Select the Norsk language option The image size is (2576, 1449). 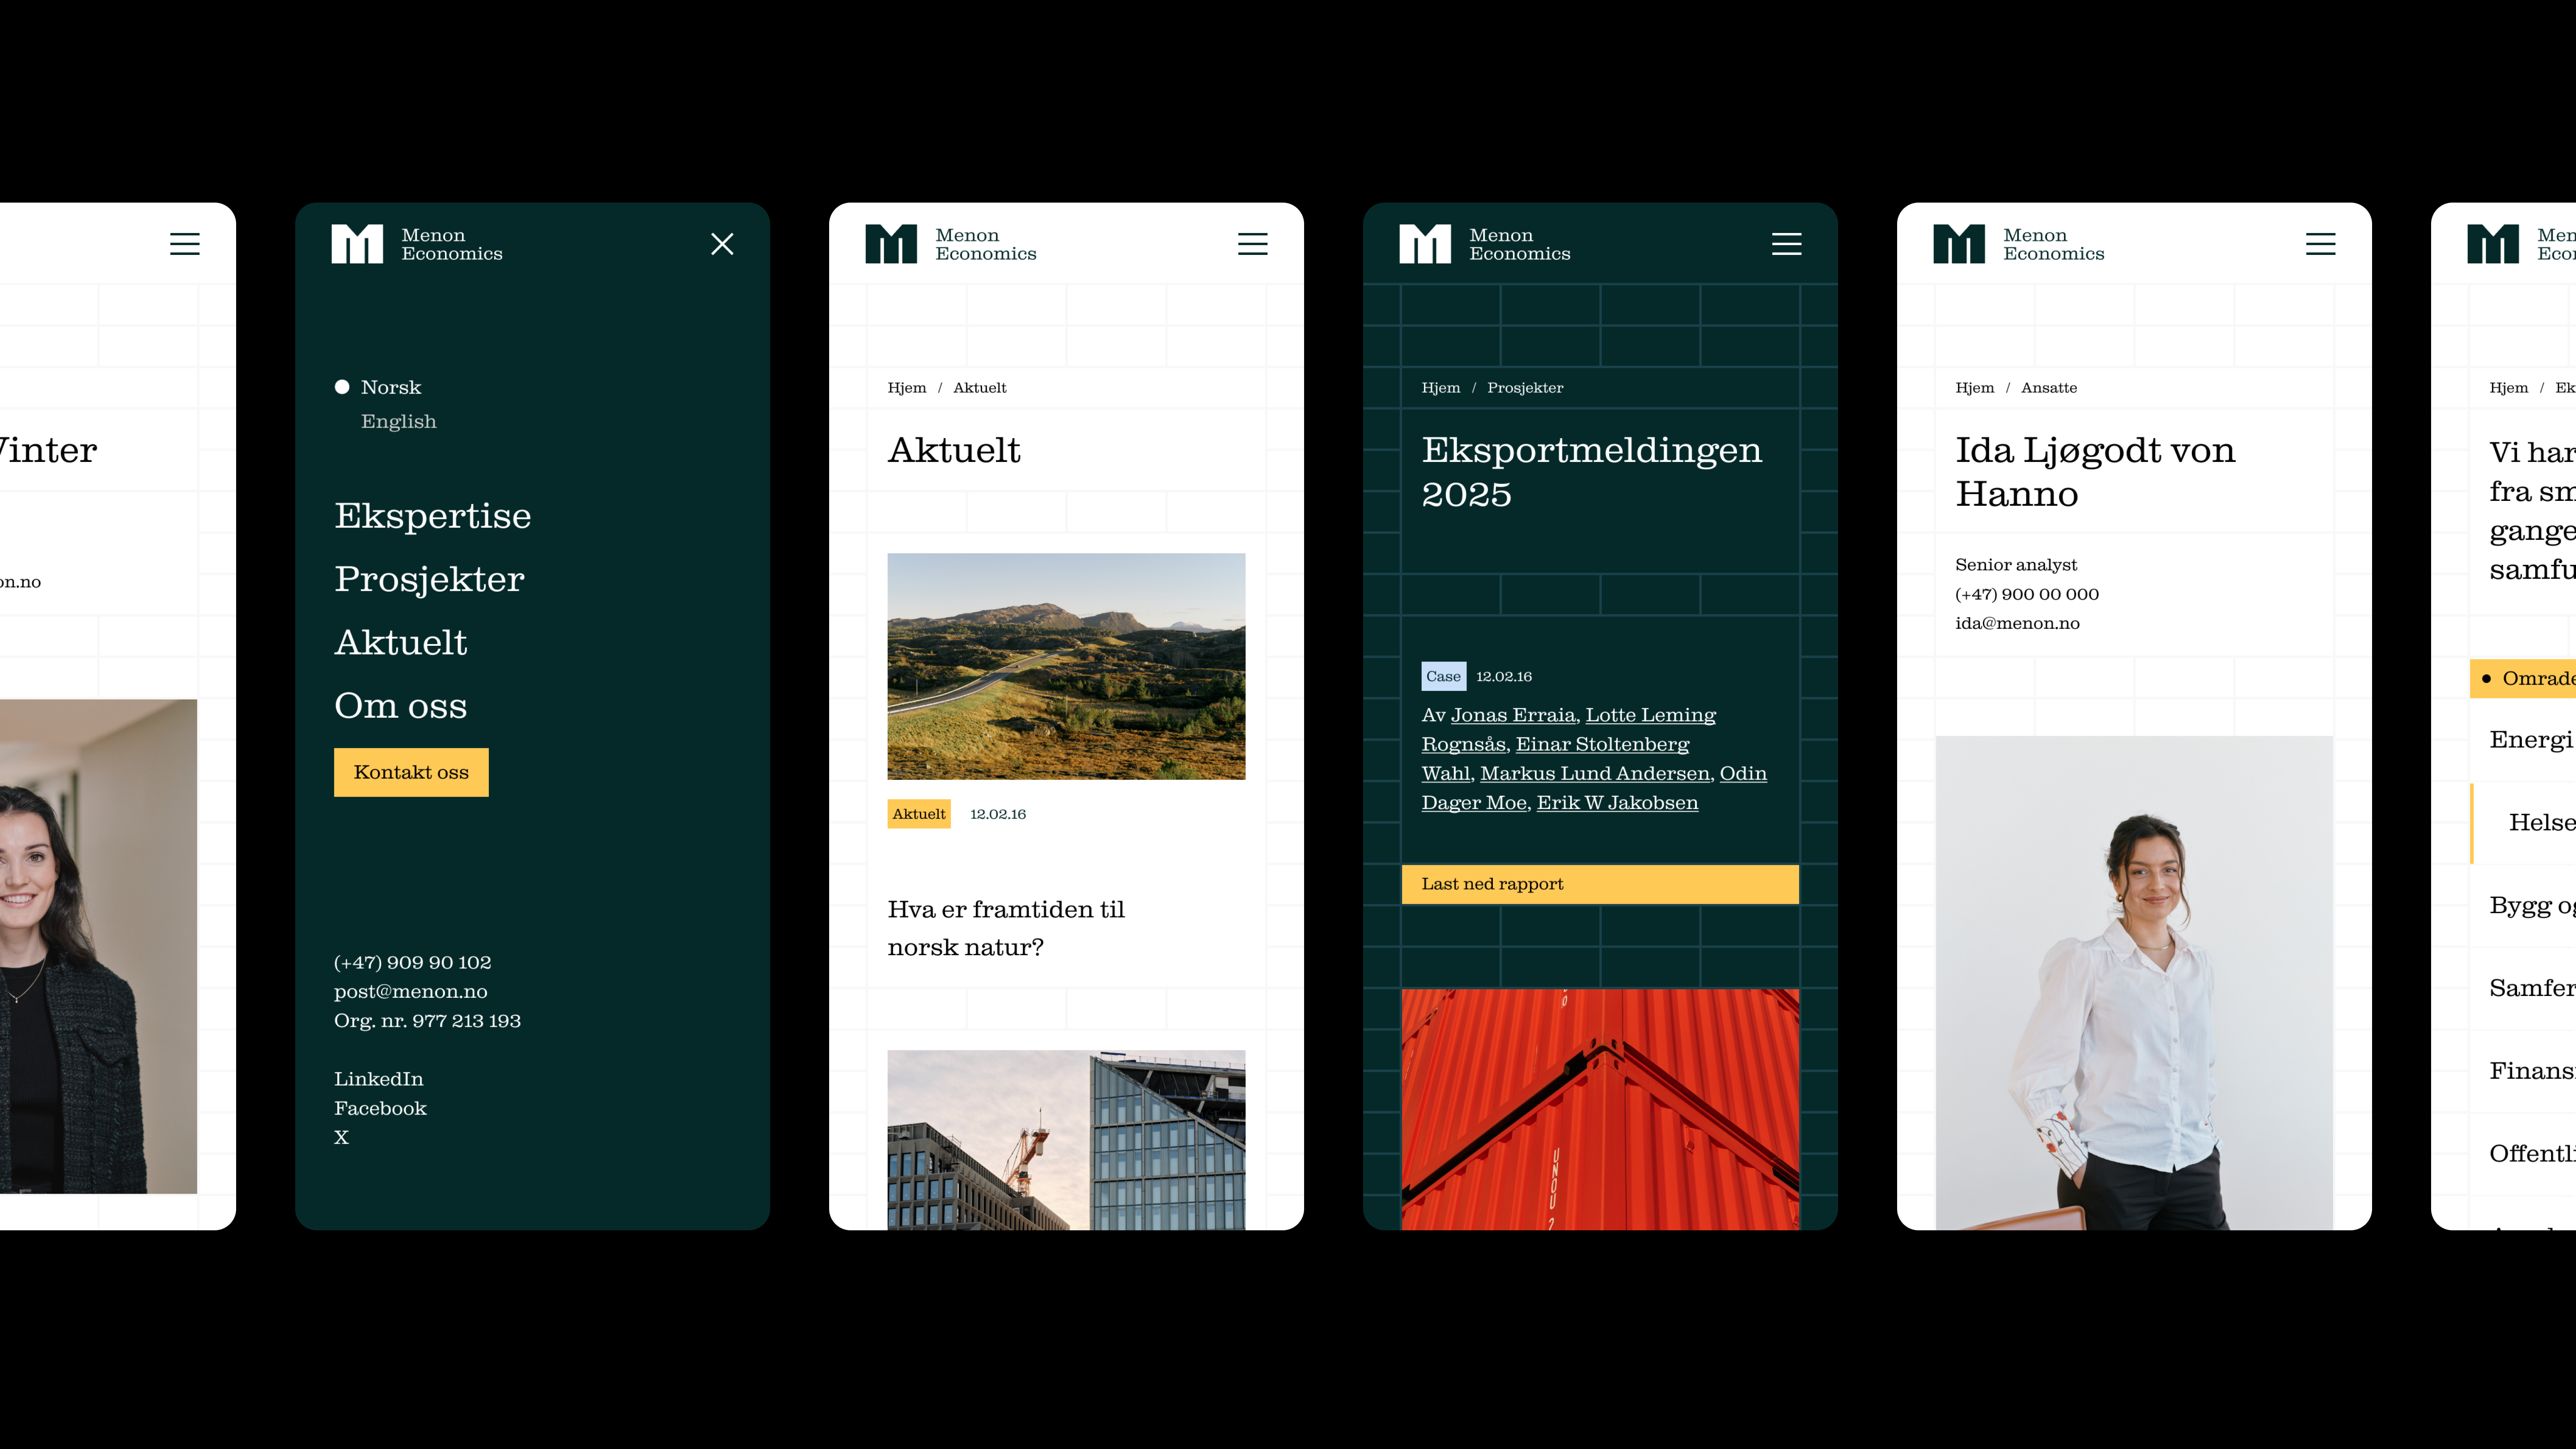click(x=390, y=387)
